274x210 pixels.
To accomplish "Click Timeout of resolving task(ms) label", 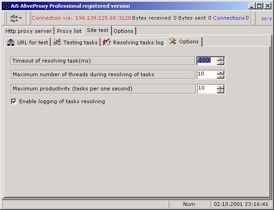I will pyautogui.click(x=103, y=61).
